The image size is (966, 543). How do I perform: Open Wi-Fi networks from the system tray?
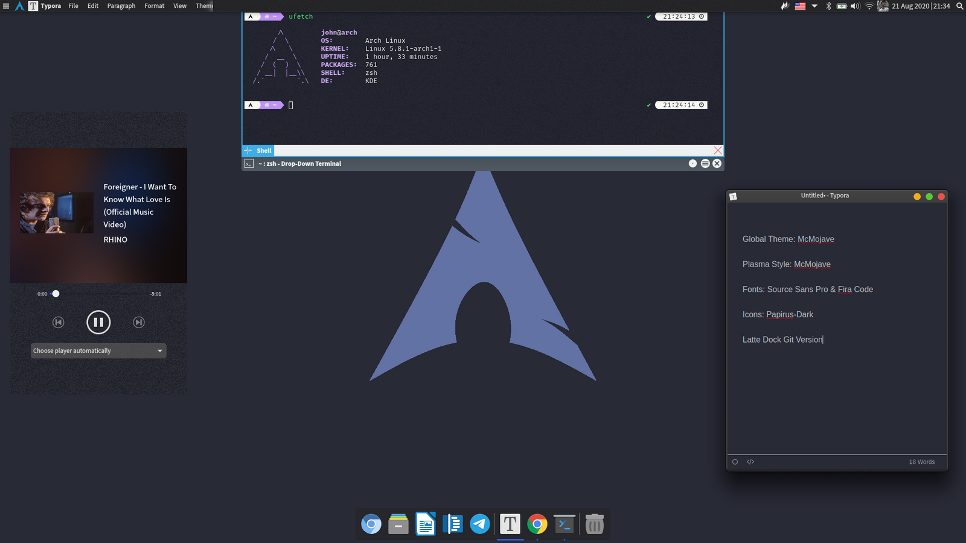[869, 6]
